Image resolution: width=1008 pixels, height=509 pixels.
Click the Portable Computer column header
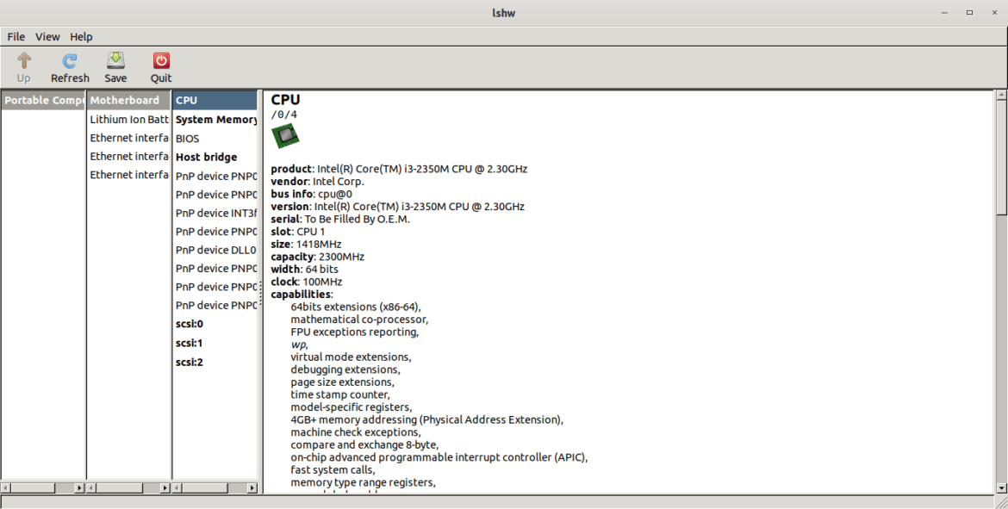point(43,99)
